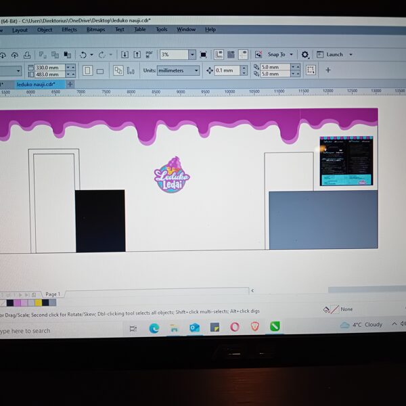
Task: Click the Full-screen preview icon
Action: click(x=204, y=54)
